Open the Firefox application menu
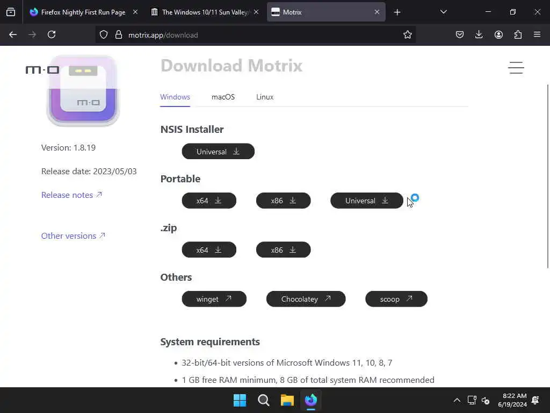Screen dimensions: 550x413 [x=537, y=35]
